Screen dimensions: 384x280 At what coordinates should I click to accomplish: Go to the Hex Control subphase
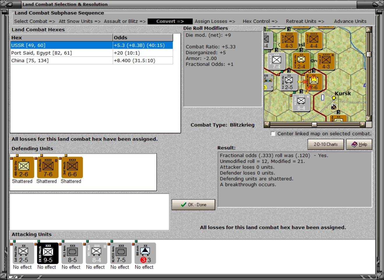(260, 21)
